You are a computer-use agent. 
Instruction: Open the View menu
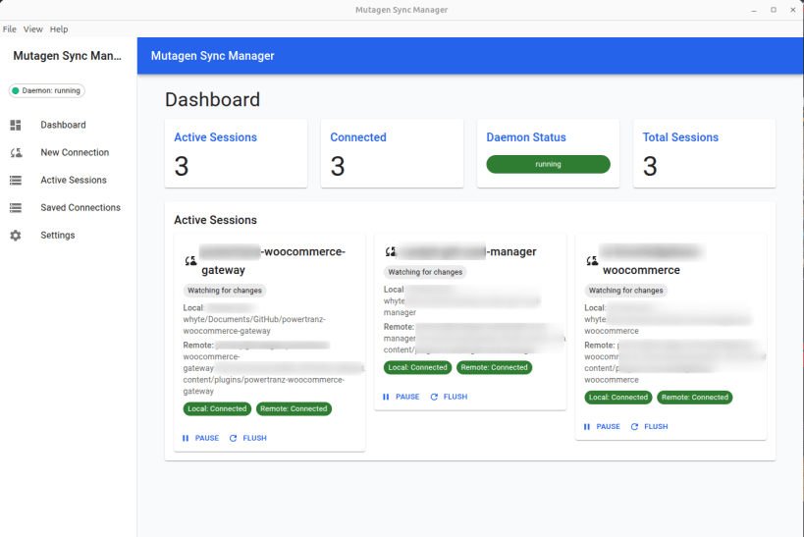pyautogui.click(x=32, y=29)
